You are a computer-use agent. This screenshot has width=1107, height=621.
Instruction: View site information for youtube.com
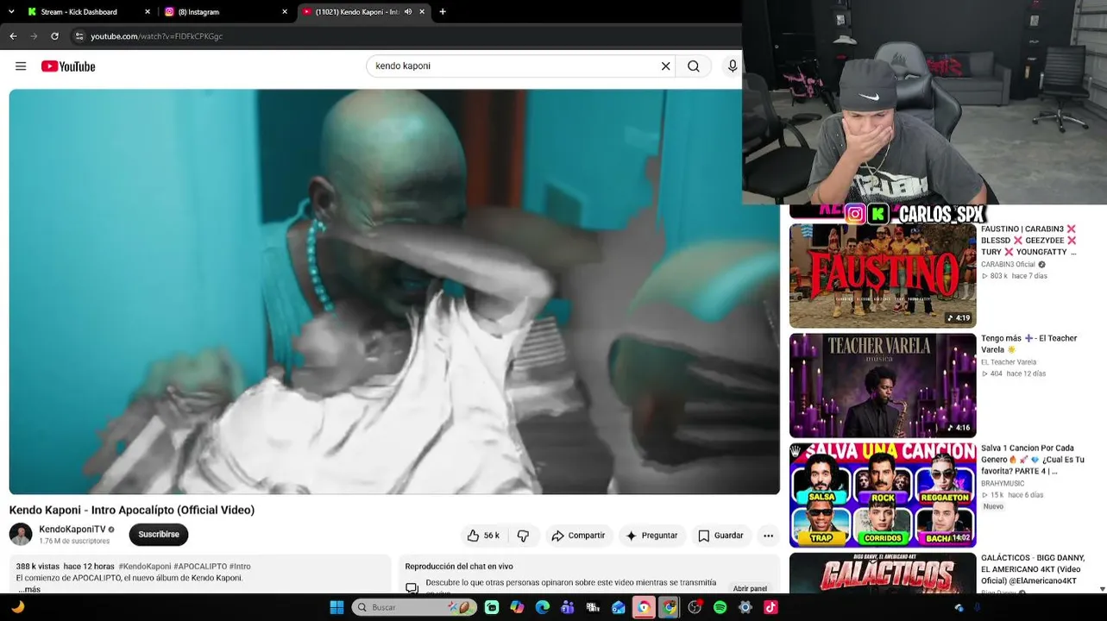point(79,36)
